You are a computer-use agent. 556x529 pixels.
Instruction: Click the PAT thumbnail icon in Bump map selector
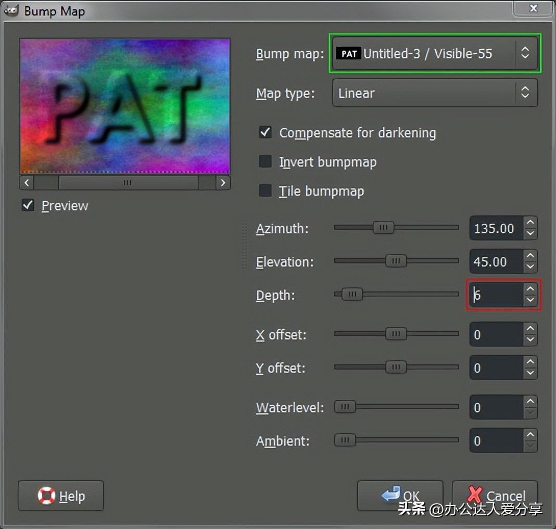click(x=349, y=53)
